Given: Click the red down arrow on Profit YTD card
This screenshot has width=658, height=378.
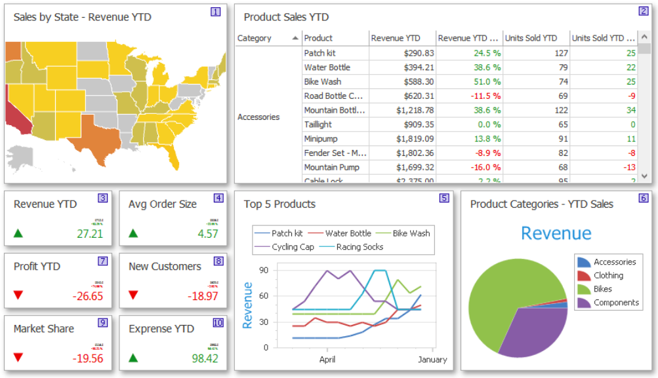Looking at the screenshot, I should tap(18, 295).
